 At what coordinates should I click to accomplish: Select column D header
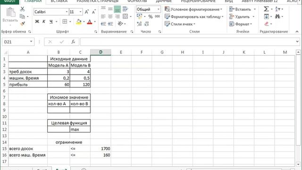[x=101, y=52]
